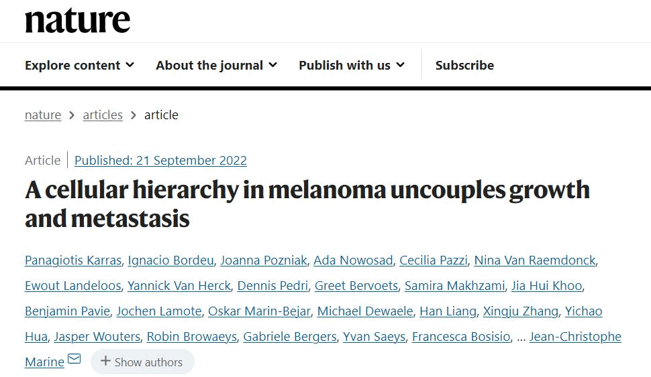Screen dimensions: 651x377
Task: Open the About the journal dropdown
Action: tap(216, 65)
